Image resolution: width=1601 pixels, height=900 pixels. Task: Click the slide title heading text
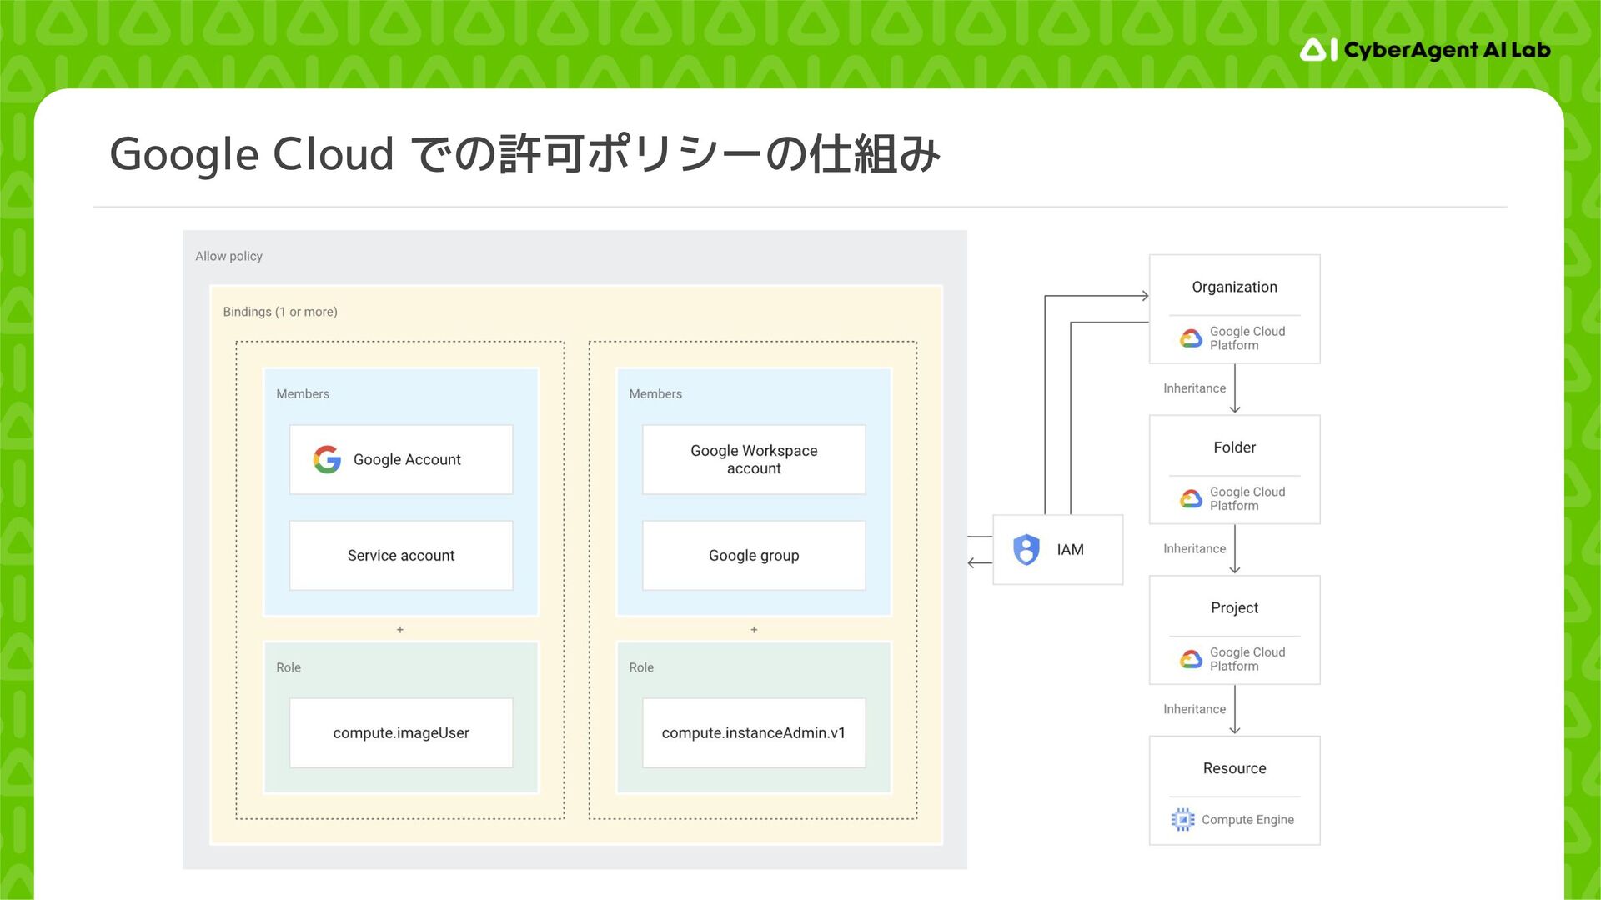pyautogui.click(x=524, y=154)
